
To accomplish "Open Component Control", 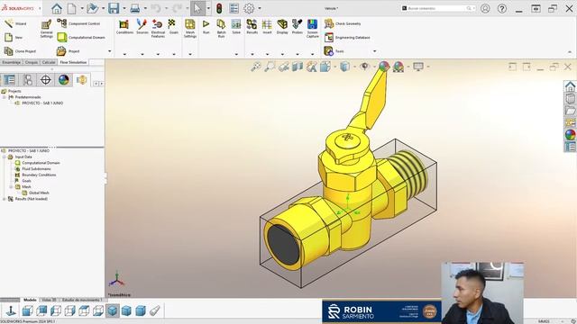I will (78, 23).
